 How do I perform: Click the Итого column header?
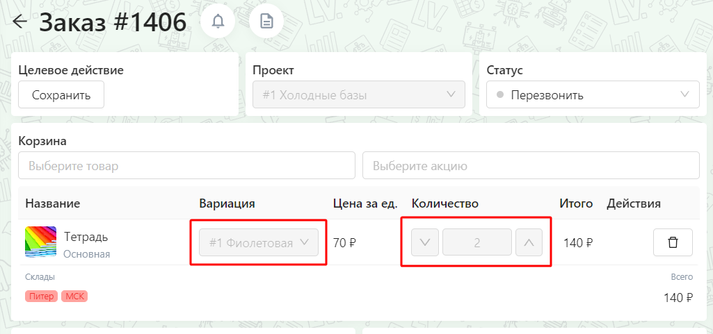point(576,203)
